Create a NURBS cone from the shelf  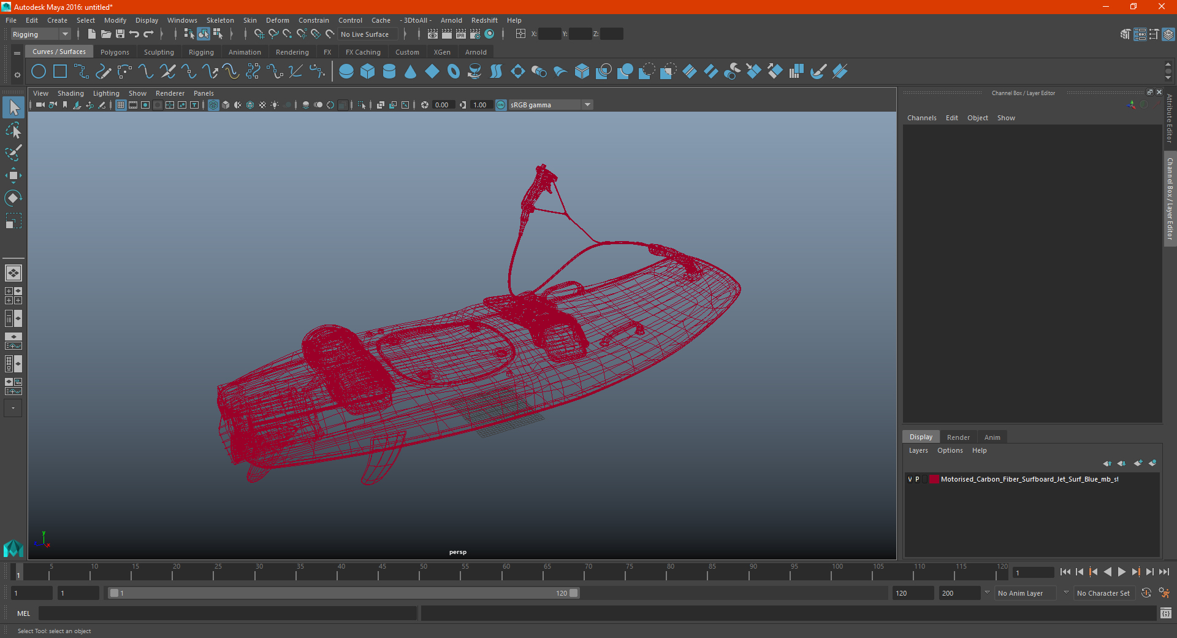tap(411, 72)
